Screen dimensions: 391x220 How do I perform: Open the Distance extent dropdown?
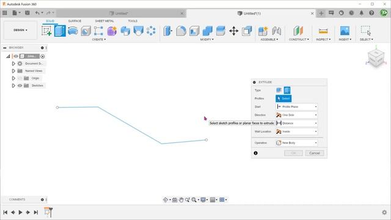pos(297,123)
